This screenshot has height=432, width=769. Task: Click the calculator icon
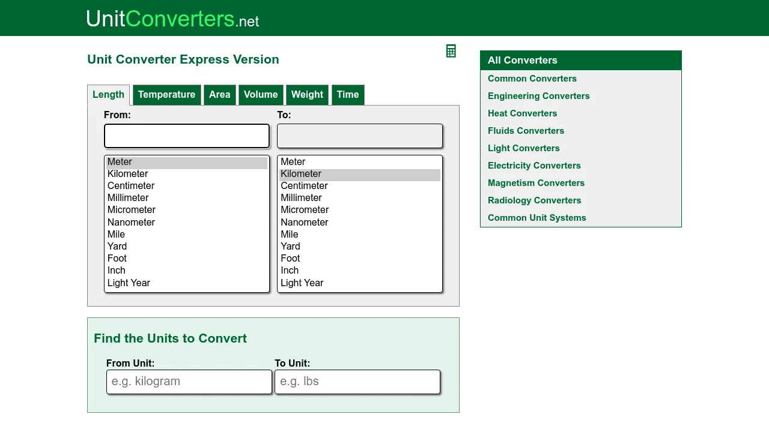(451, 51)
